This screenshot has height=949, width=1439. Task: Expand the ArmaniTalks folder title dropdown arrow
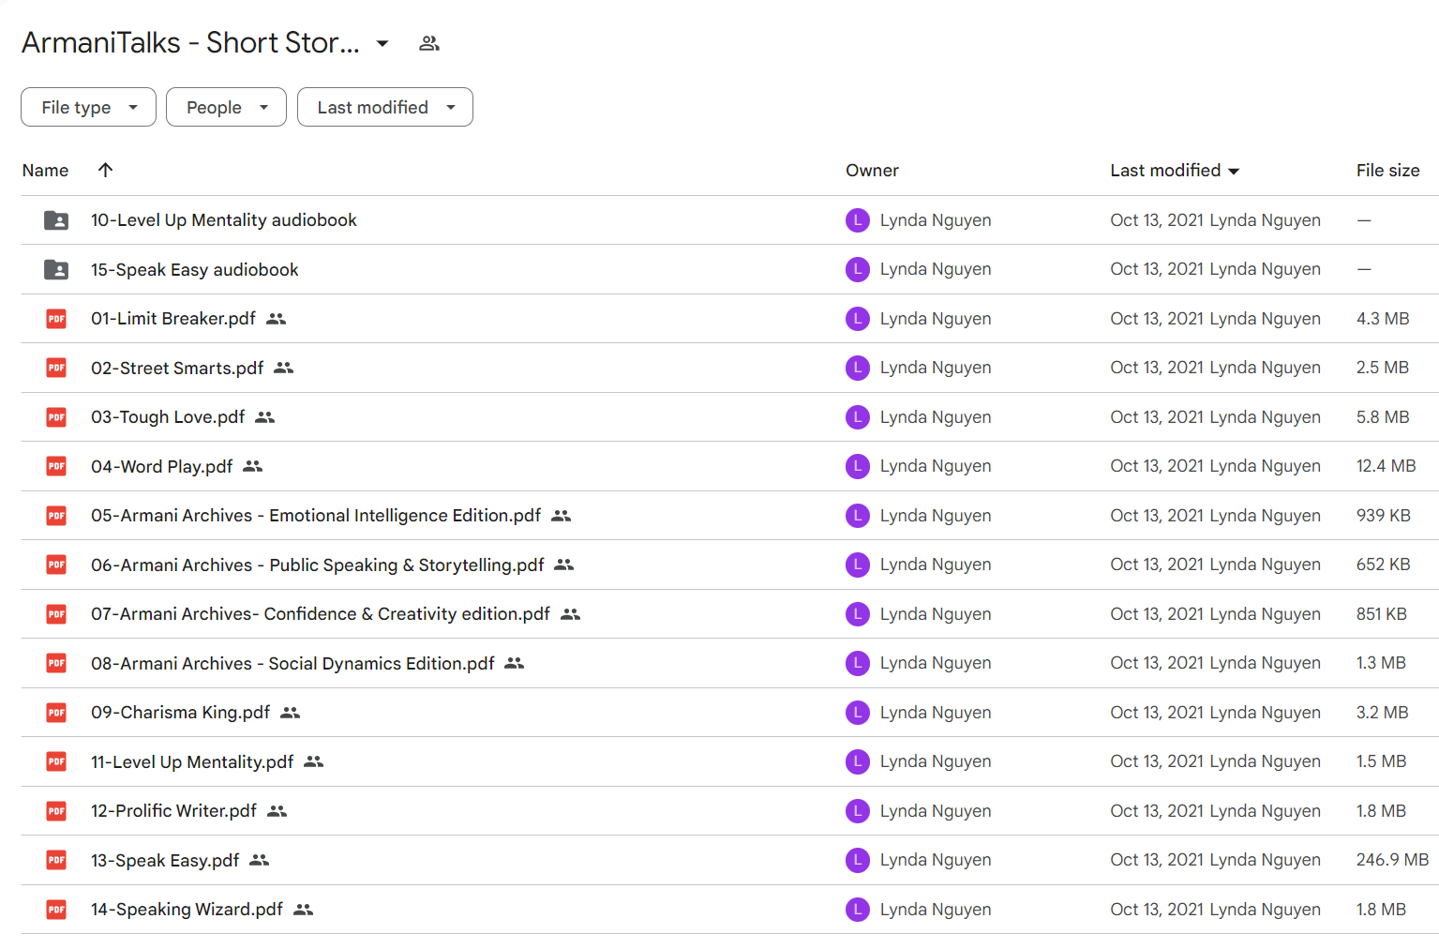tap(382, 43)
